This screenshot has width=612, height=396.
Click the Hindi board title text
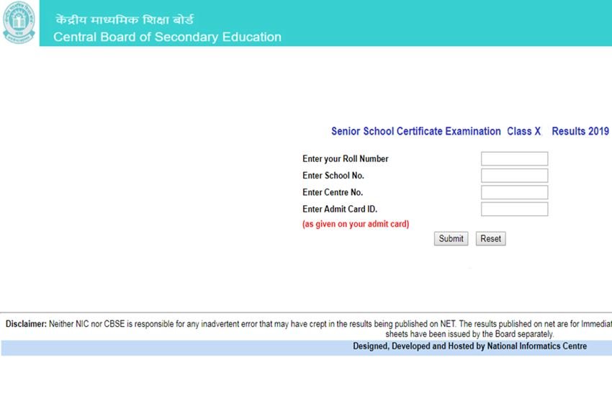(x=125, y=20)
